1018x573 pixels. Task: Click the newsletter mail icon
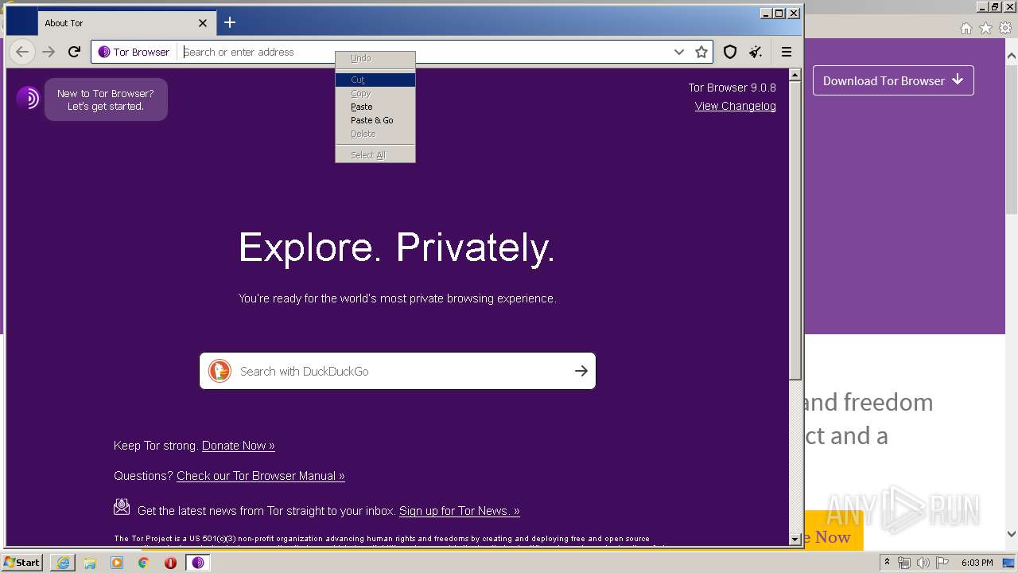click(122, 506)
